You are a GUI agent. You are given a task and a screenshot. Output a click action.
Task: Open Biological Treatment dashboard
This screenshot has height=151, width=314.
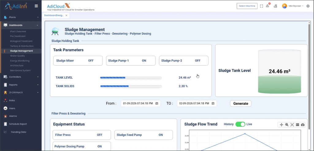pos(21,41)
